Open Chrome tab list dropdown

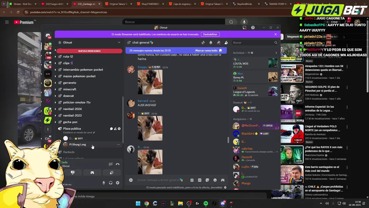tap(4, 4)
